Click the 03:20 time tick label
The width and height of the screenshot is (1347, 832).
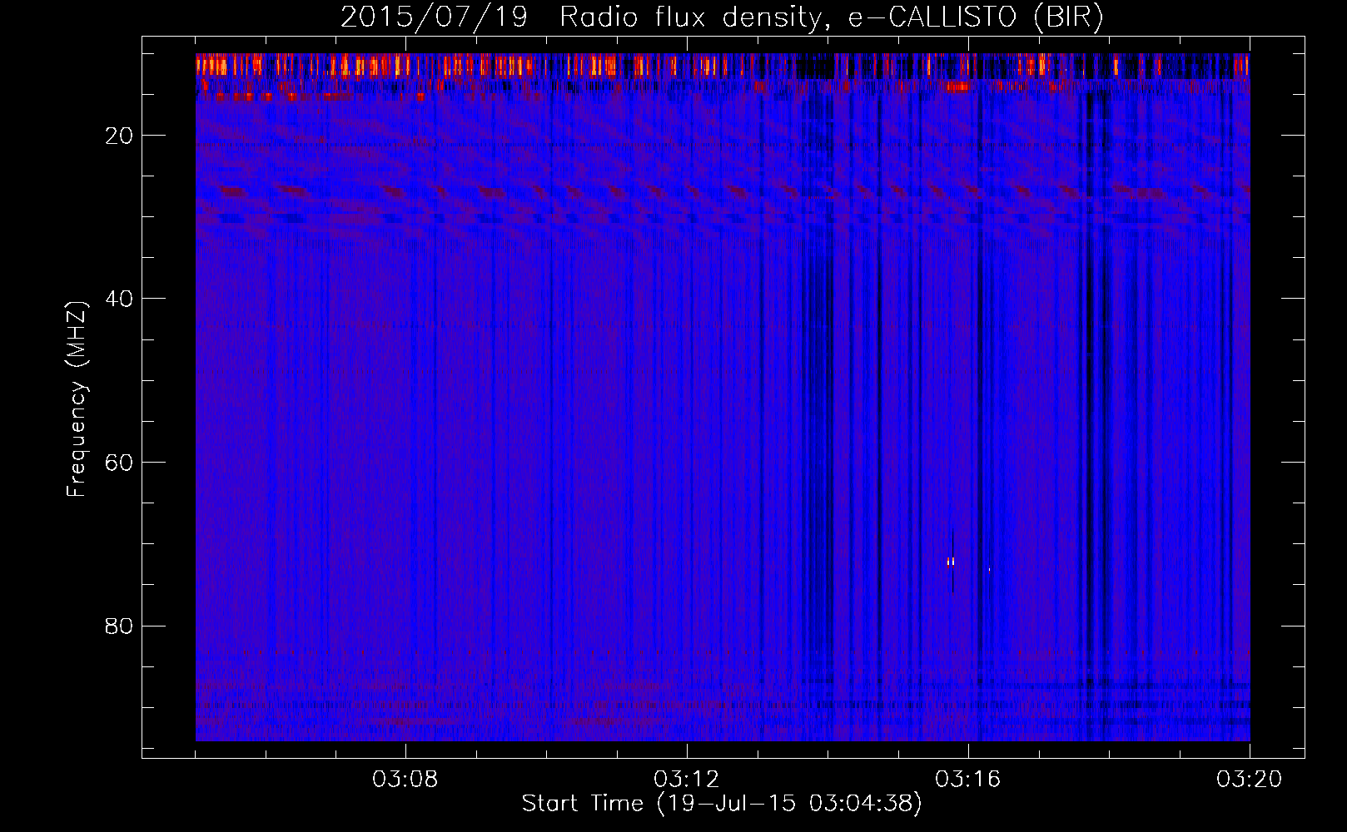click(x=1250, y=780)
